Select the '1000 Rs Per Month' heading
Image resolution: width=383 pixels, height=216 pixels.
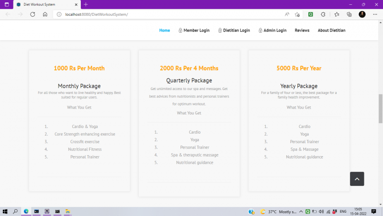pyautogui.click(x=79, y=68)
